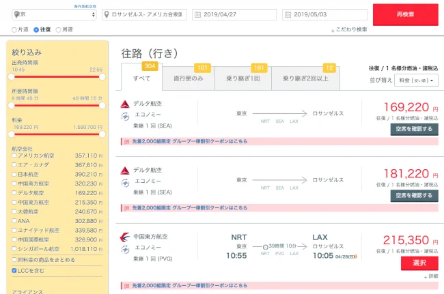This screenshot has width=444, height=294.
Task: Click 空席を確認する for the 181,220 yen flight
Action: [x=414, y=196]
